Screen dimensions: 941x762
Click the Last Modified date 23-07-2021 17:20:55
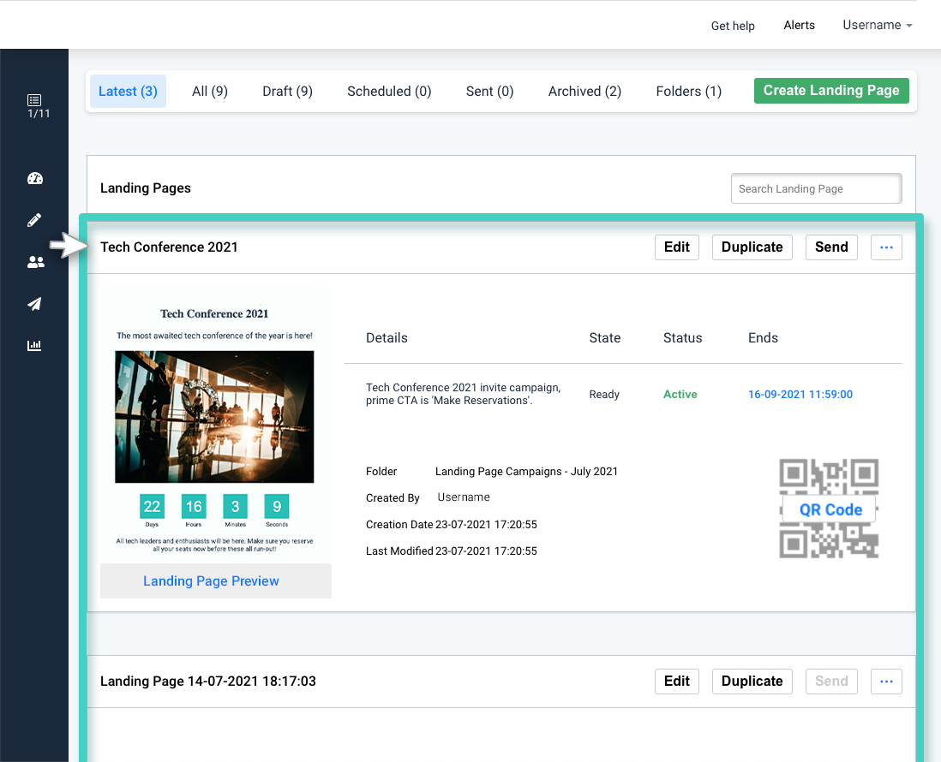click(x=486, y=551)
